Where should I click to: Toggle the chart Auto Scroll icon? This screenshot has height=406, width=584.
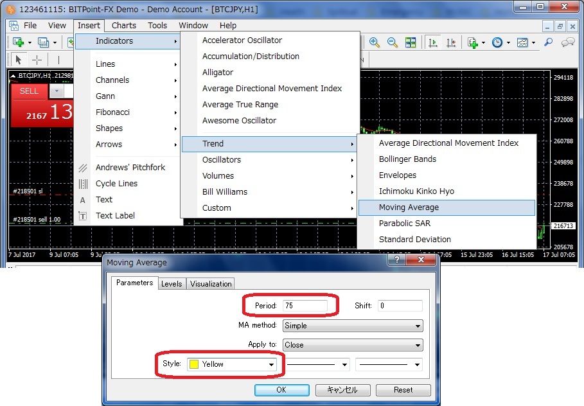[x=433, y=42]
